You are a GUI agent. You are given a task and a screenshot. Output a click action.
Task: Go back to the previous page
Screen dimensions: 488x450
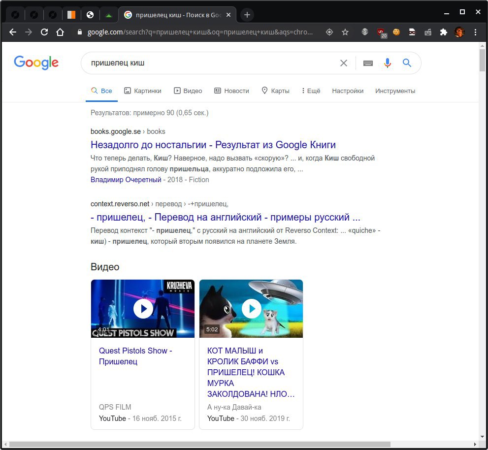coord(13,32)
